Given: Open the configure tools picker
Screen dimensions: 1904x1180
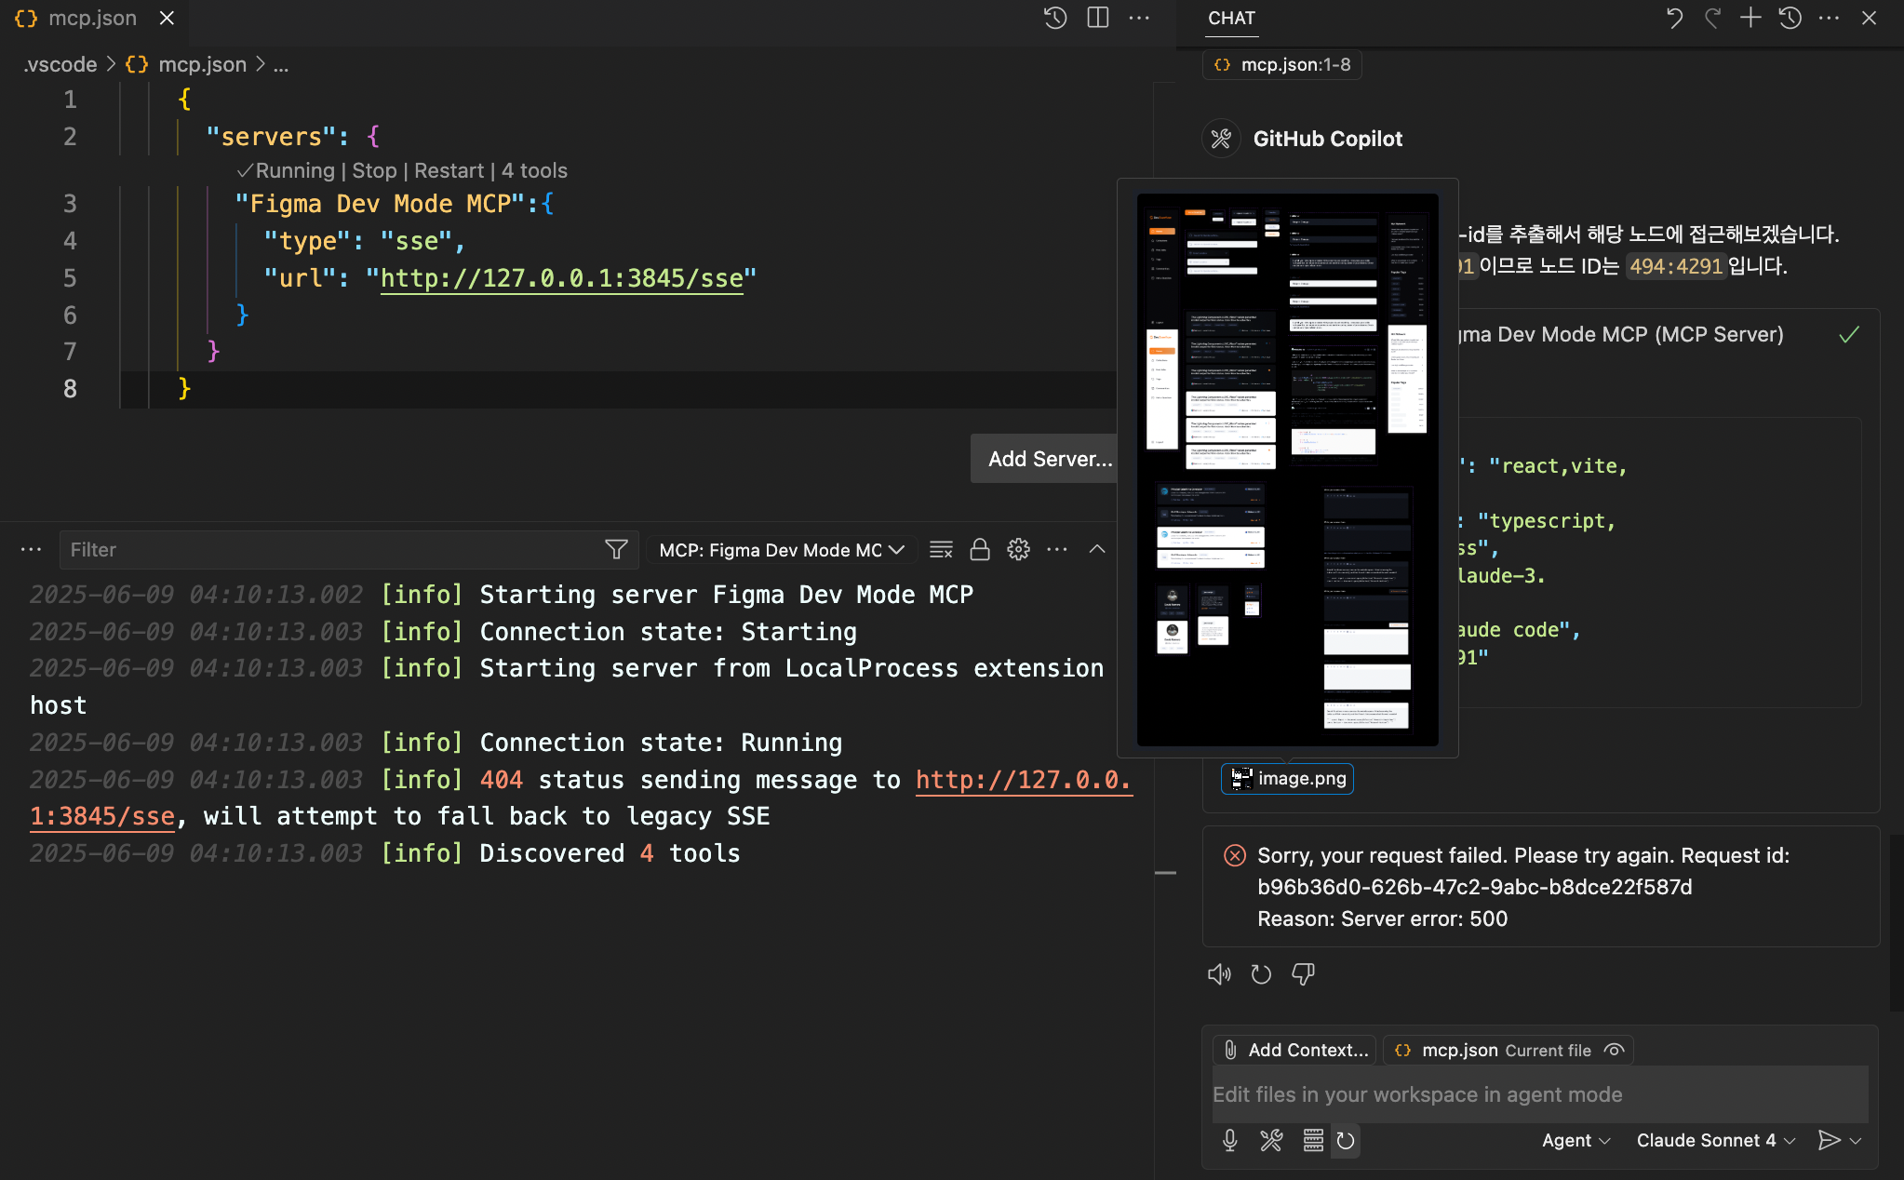Looking at the screenshot, I should 1271,1140.
